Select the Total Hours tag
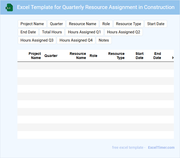Image resolution: width=180 pixels, height=158 pixels. tap(52, 32)
